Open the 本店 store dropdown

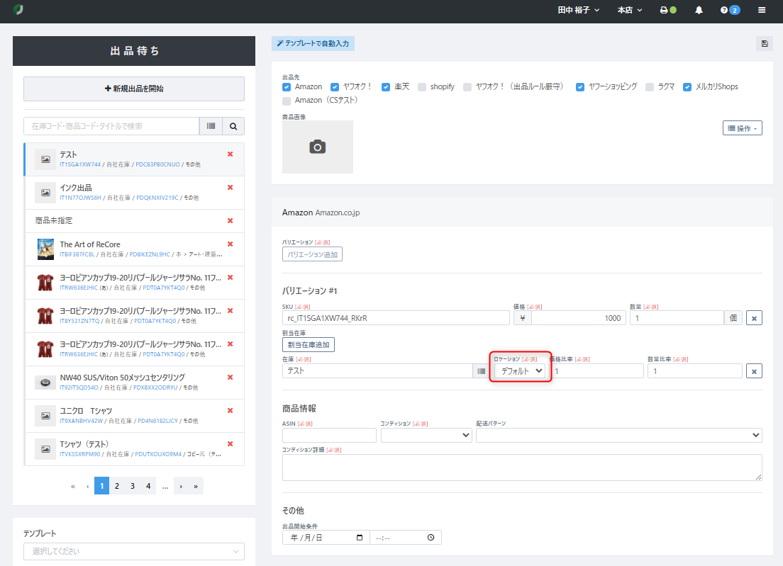[630, 10]
